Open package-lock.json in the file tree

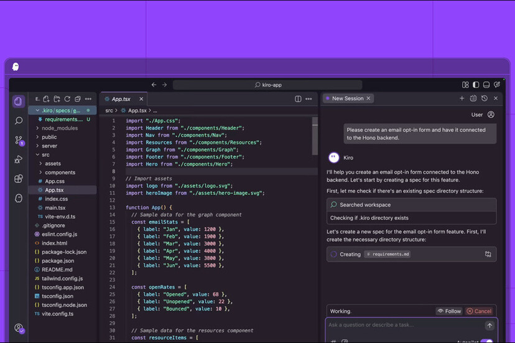click(x=62, y=252)
